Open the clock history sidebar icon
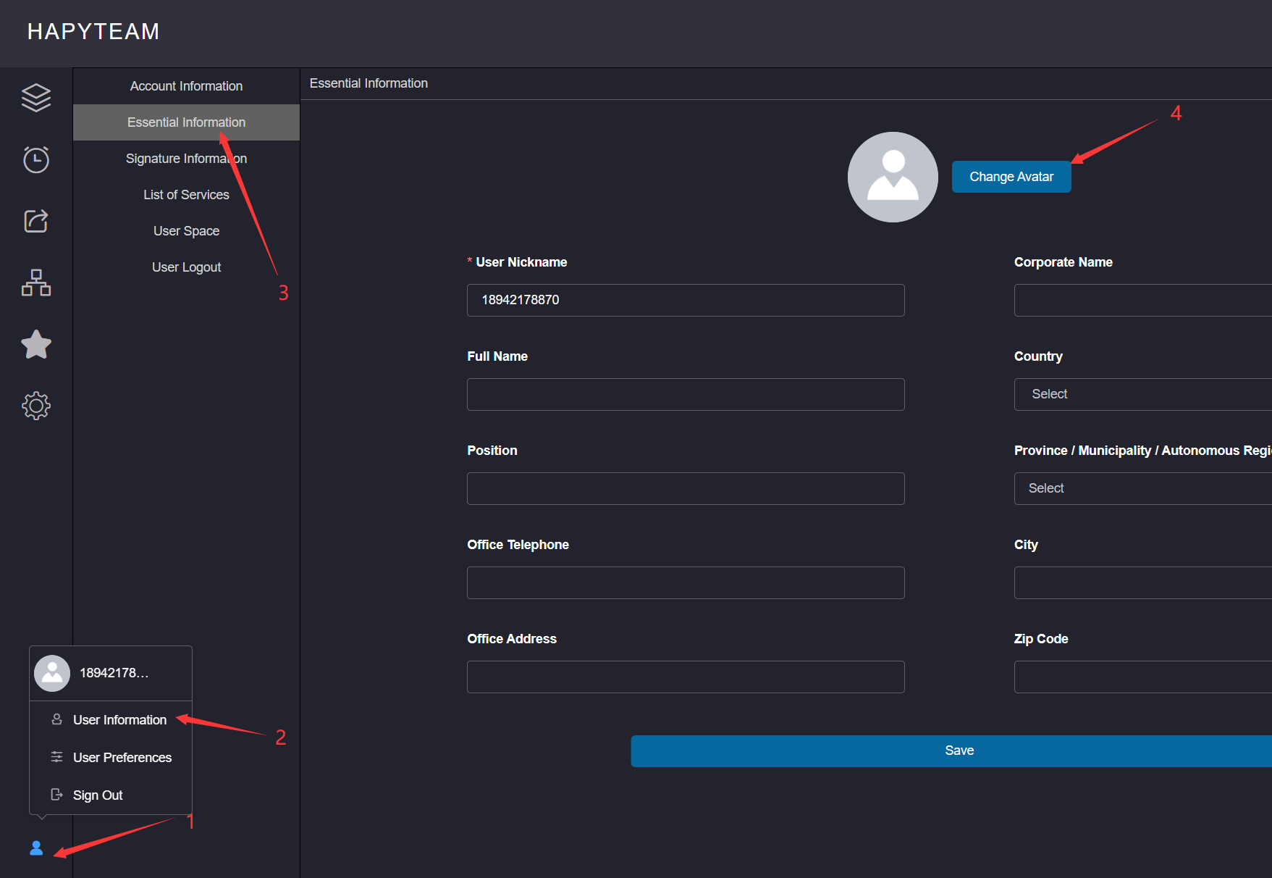 36,159
